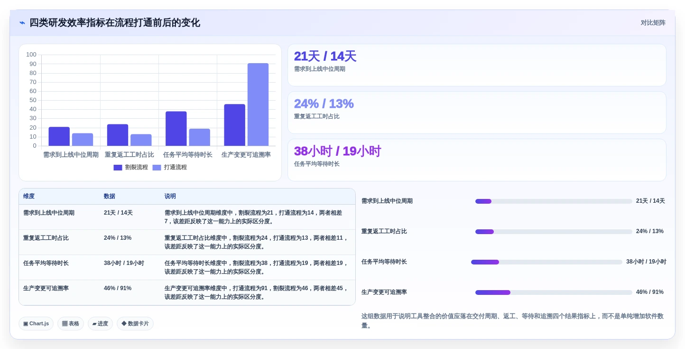Click the 打通流程 bar for 重复返工工时占比
The image size is (685, 349).
141,140
